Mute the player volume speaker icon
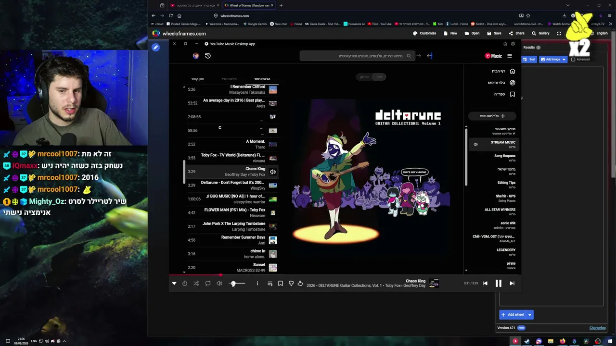 coord(219,284)
